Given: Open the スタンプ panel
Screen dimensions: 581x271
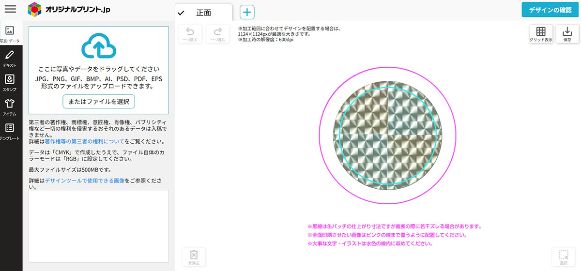Looking at the screenshot, I should pos(10,83).
